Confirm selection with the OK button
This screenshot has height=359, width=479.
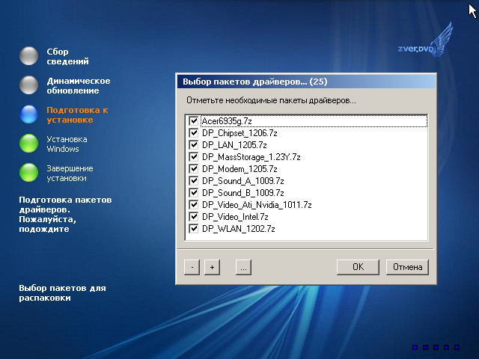point(358,267)
